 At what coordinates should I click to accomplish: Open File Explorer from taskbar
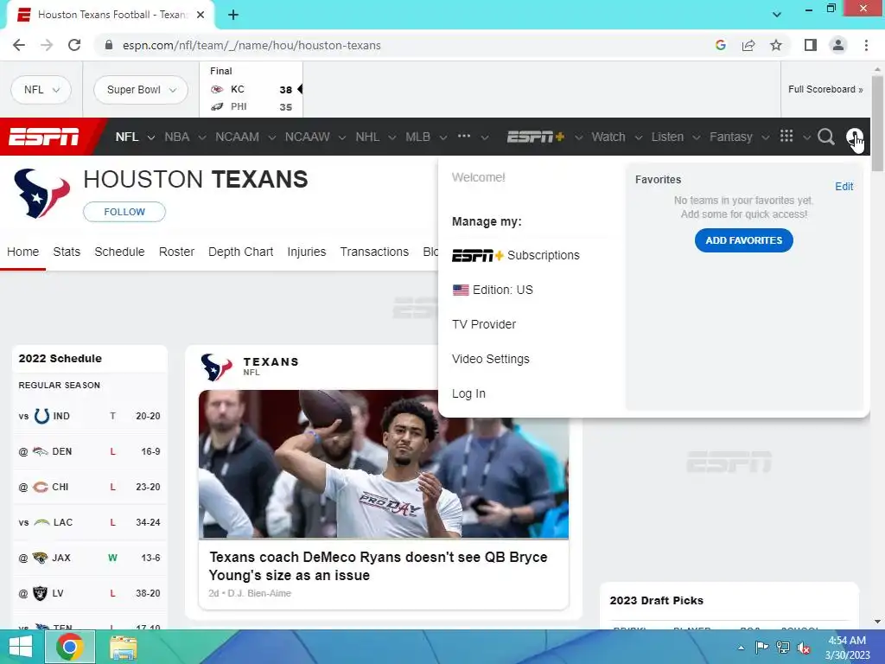pyautogui.click(x=123, y=648)
